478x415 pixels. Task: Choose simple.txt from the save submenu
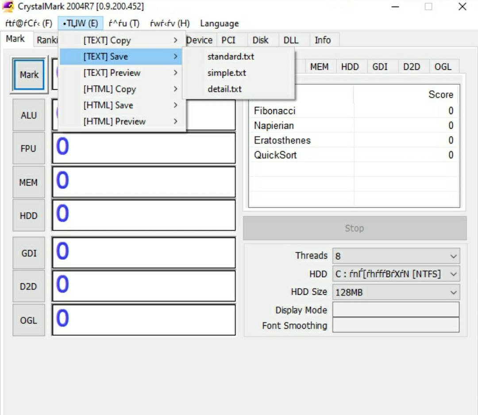[x=239, y=73]
